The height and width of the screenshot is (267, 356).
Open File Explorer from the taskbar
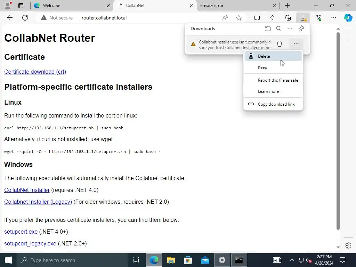(171, 260)
